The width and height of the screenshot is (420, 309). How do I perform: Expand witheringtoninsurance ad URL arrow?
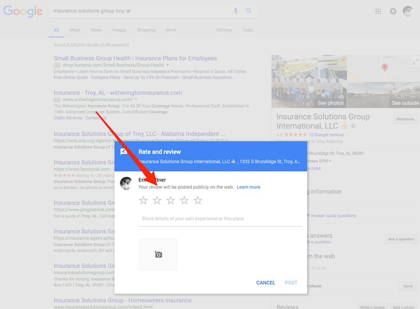(136, 99)
